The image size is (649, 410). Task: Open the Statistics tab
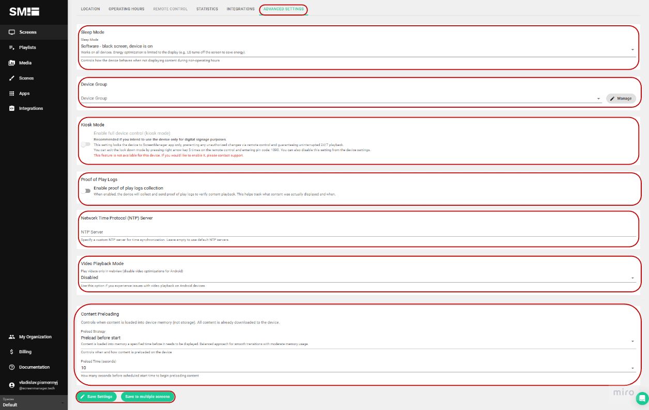click(207, 9)
